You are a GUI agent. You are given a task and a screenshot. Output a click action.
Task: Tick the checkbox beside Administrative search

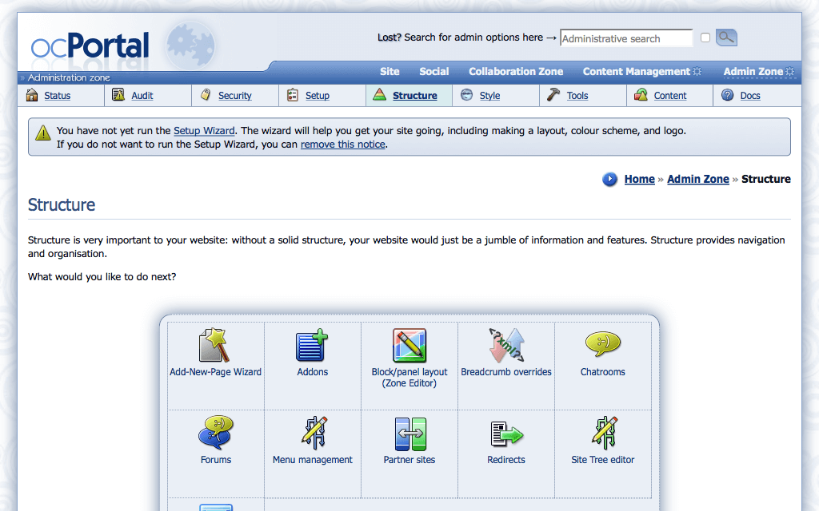705,38
